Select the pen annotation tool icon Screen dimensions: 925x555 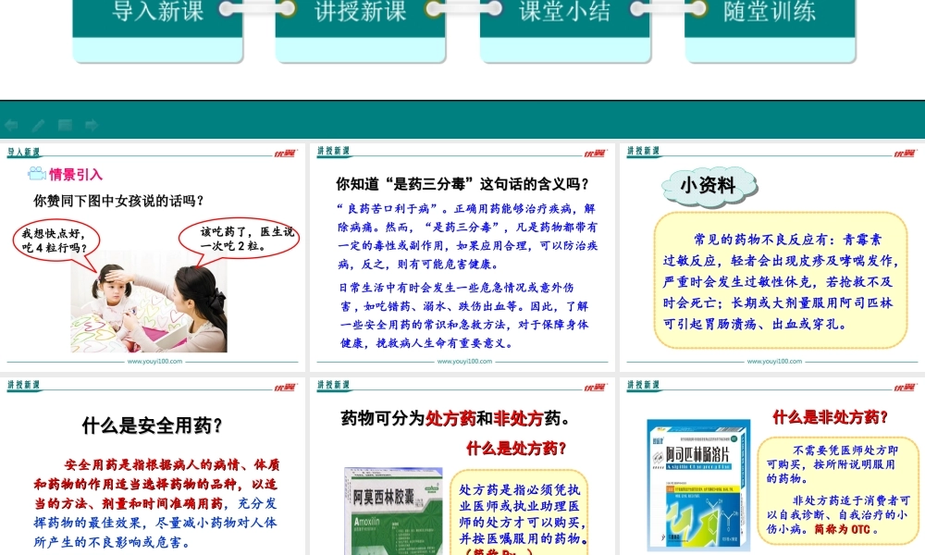coord(38,125)
